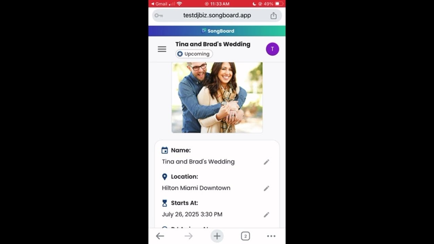This screenshot has height=244, width=434.
Task: Tap the location pin icon
Action: pyautogui.click(x=164, y=177)
